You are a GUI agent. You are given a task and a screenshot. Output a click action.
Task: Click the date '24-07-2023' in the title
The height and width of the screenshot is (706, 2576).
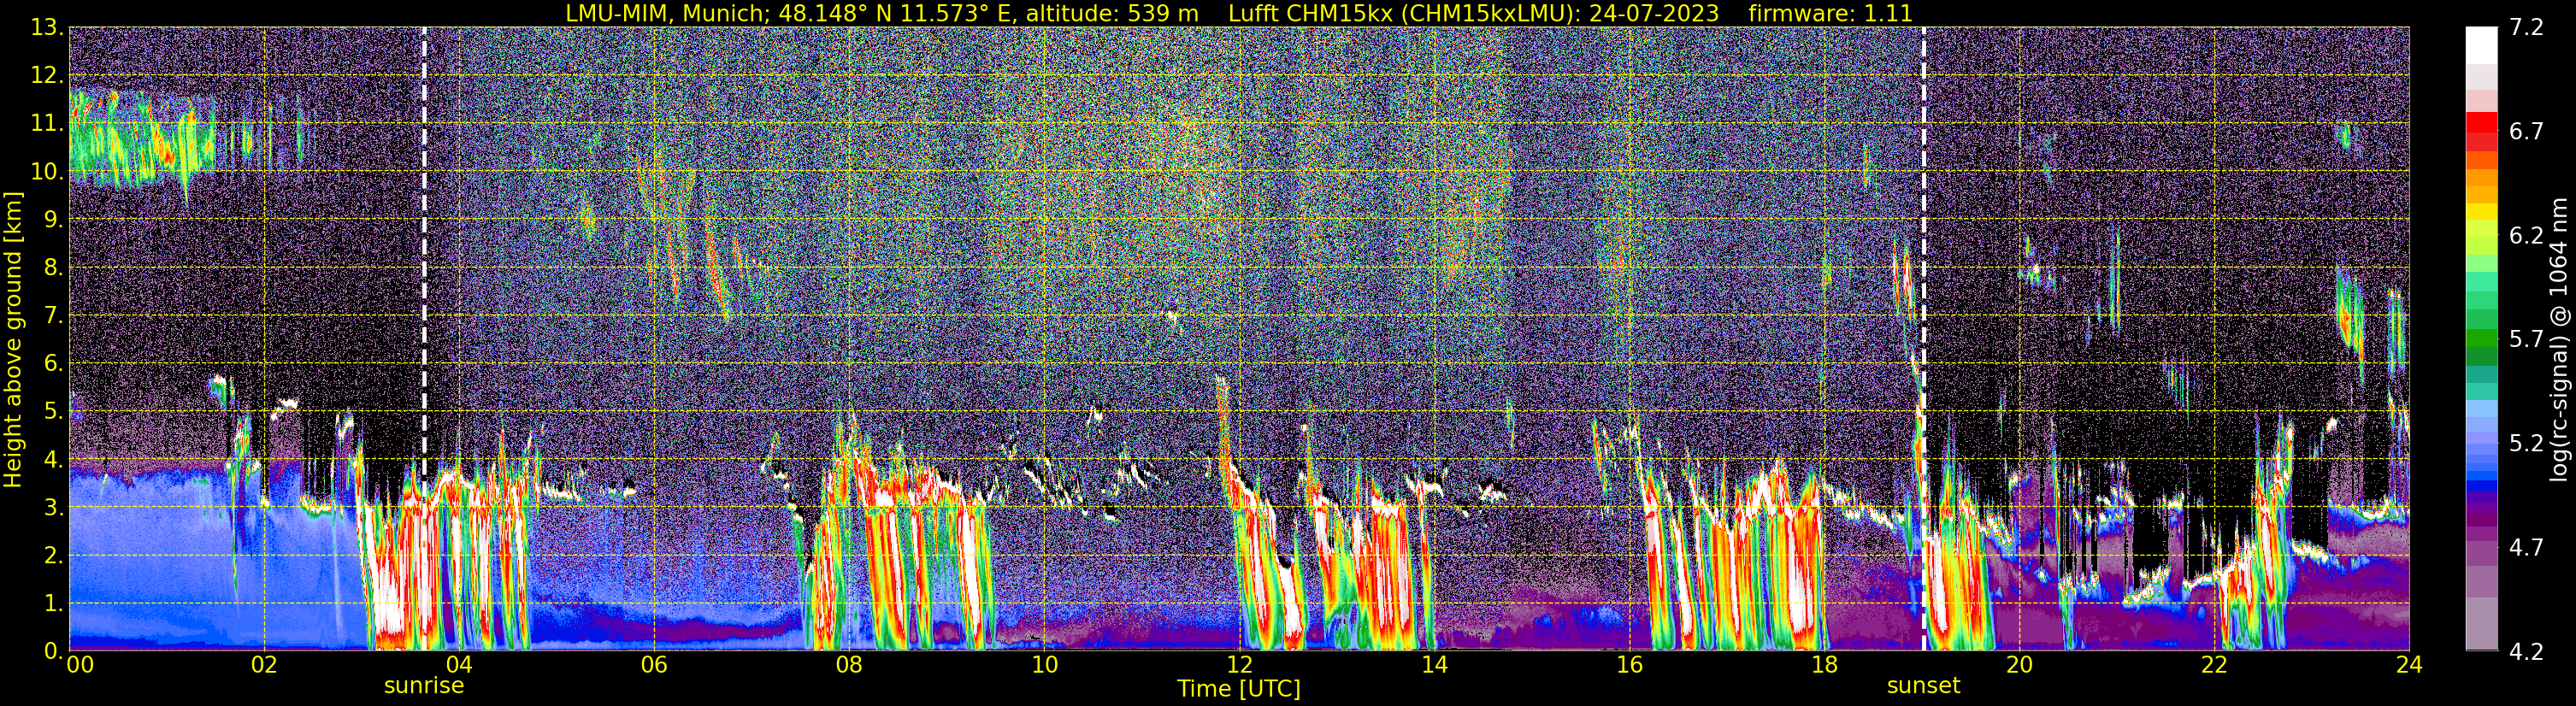pyautogui.click(x=1654, y=14)
